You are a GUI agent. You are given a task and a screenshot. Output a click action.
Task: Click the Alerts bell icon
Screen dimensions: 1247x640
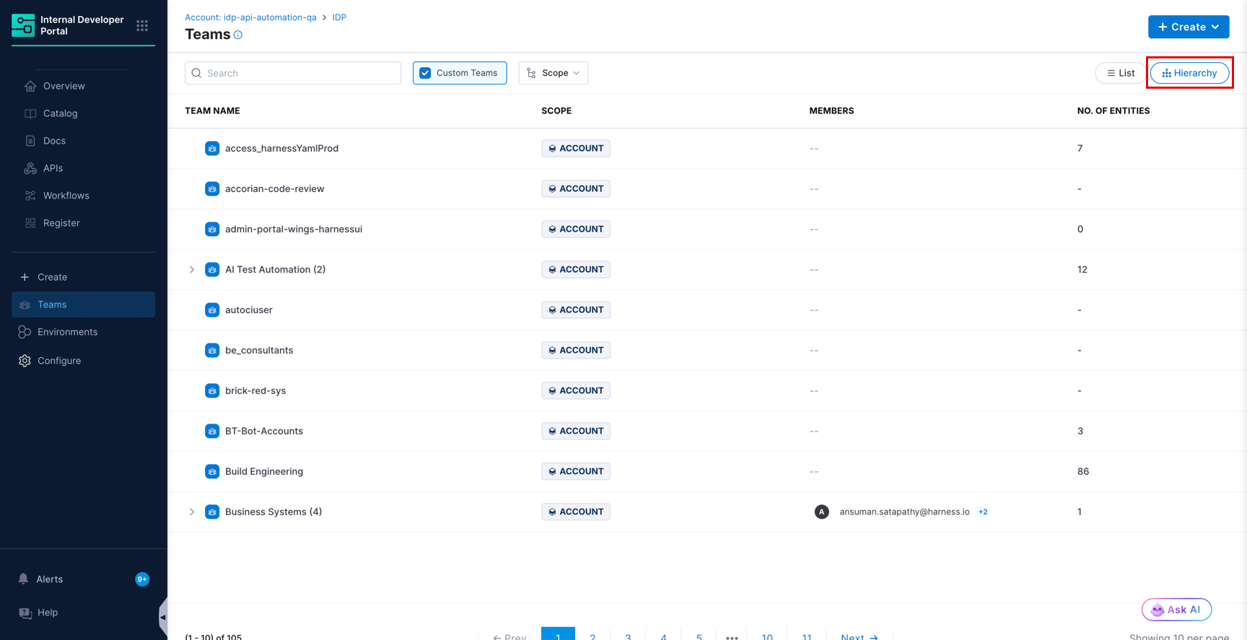coord(23,579)
